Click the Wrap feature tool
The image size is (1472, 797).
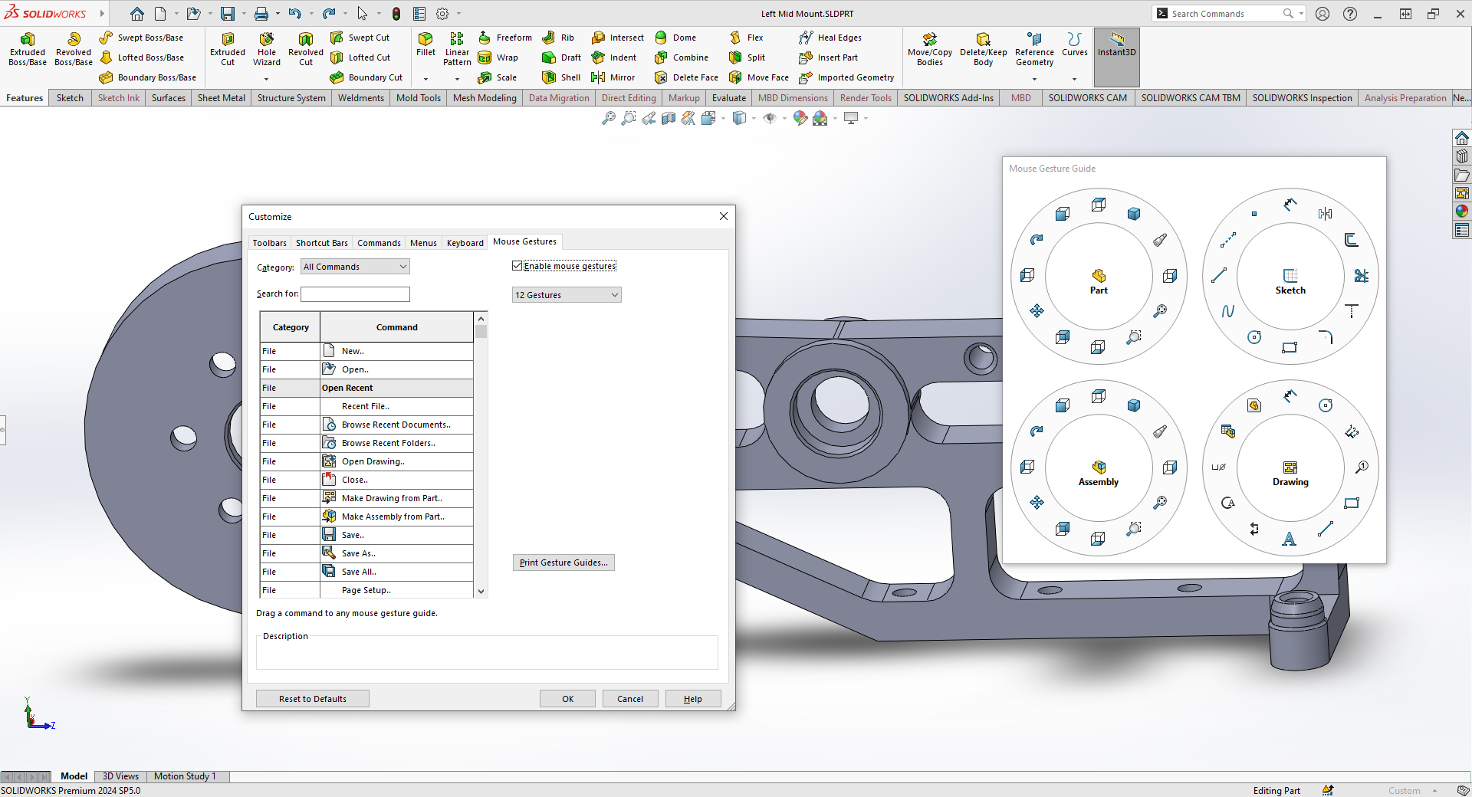pyautogui.click(x=498, y=57)
